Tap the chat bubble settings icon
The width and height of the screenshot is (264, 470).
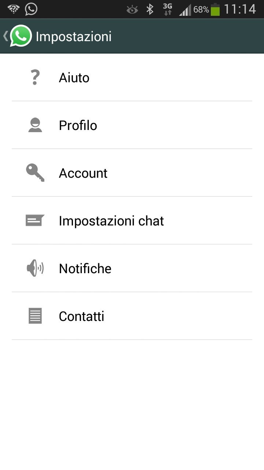point(35,220)
